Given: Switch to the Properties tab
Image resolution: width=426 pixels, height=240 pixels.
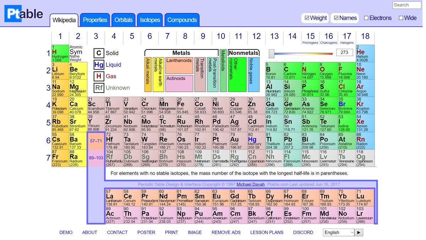Looking at the screenshot, I should (x=95, y=20).
